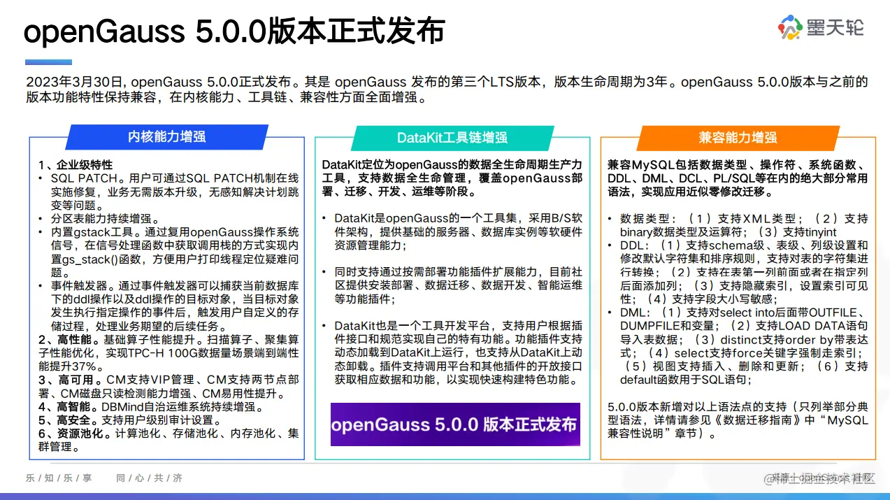Screen dimensions: 890x500
Task: Click the SQL PATCH bullet item
Action: point(168,192)
